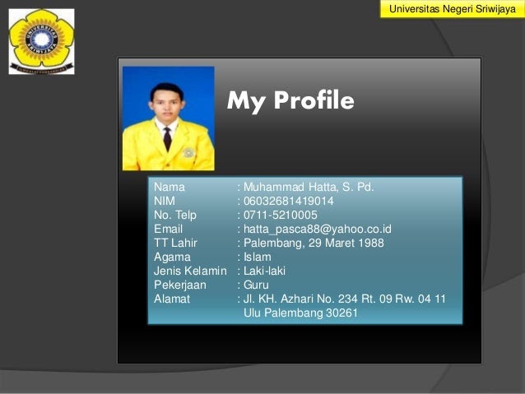Click the Universitas Negeri Sriwijaya yellow label
The image size is (525, 394).
tap(453, 9)
